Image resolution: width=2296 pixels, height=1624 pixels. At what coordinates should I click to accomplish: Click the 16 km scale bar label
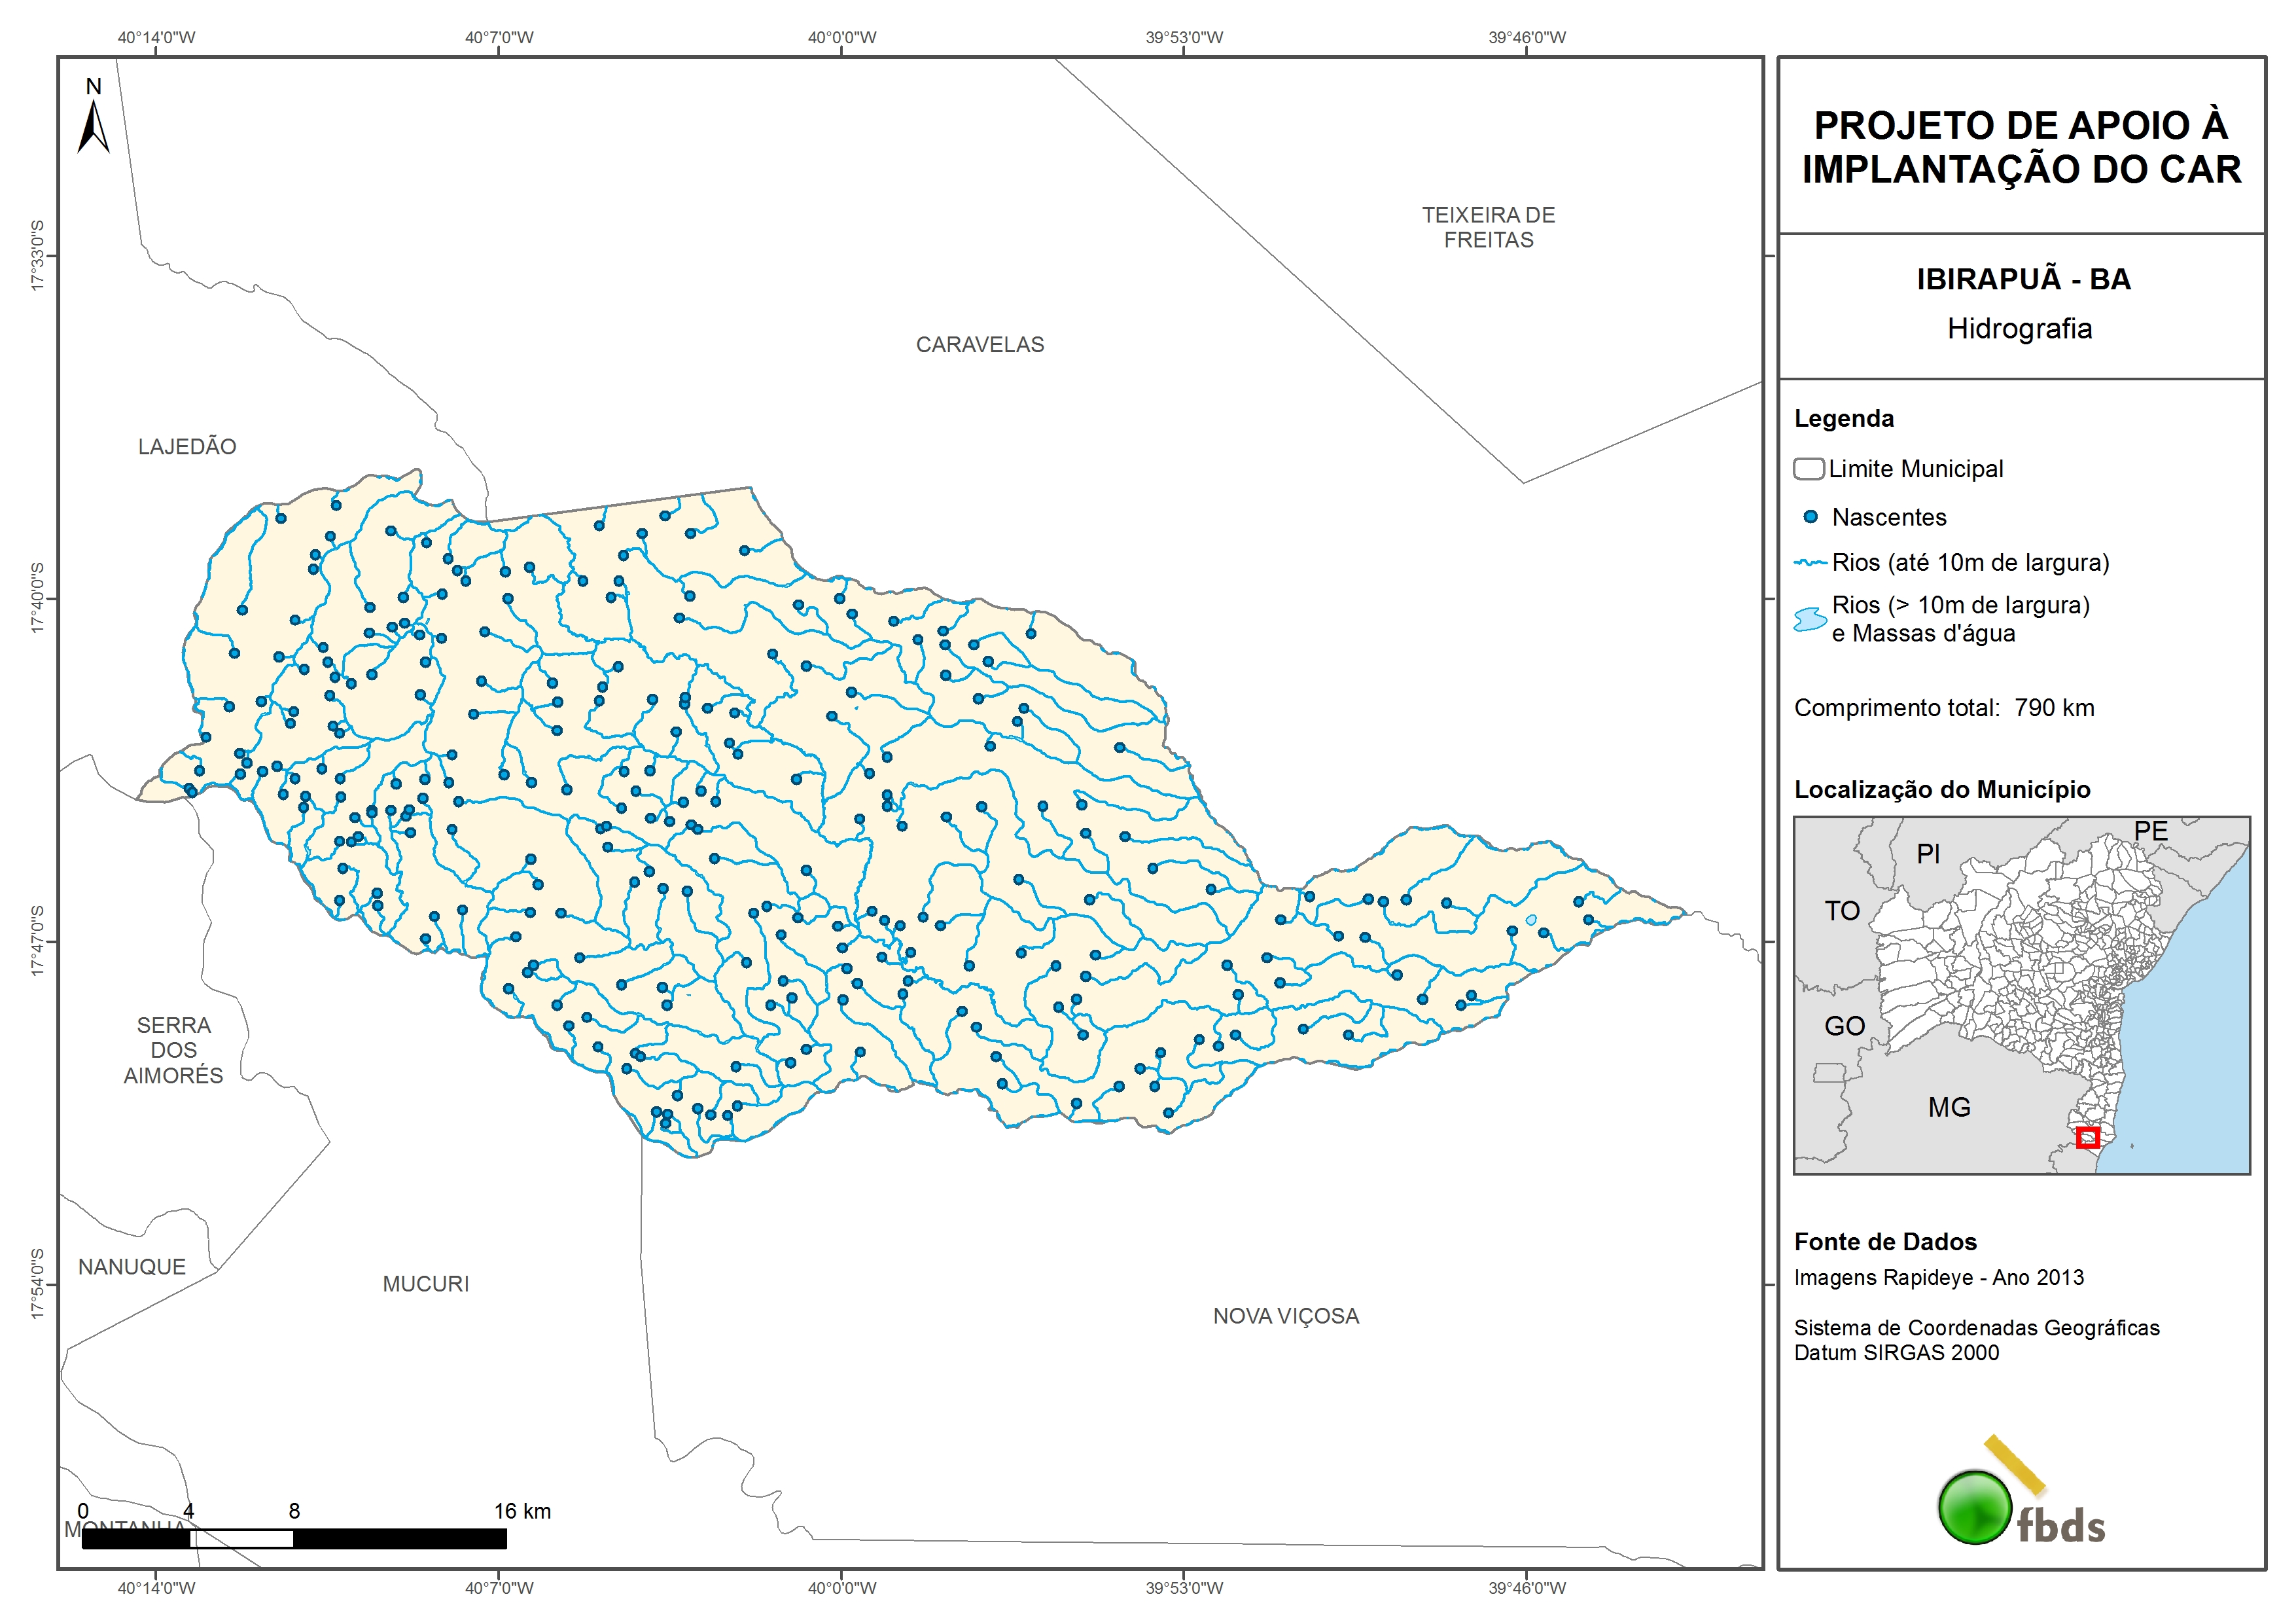tap(522, 1511)
